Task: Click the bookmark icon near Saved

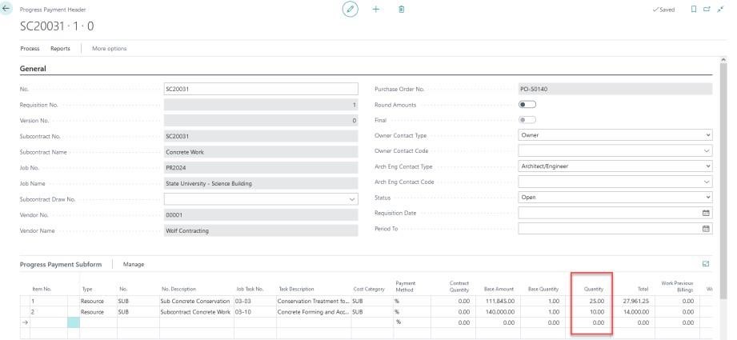Action: tap(694, 10)
